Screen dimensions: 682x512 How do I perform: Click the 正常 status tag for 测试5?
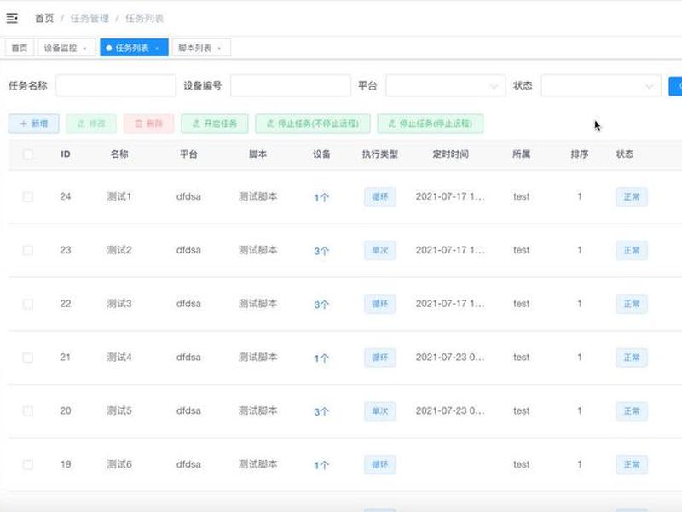(x=632, y=411)
